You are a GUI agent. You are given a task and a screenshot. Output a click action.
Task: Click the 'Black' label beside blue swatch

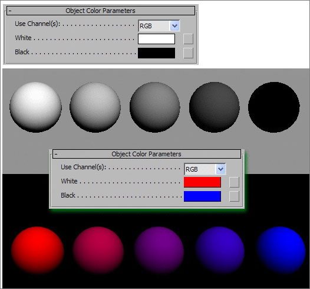pyautogui.click(x=68, y=195)
